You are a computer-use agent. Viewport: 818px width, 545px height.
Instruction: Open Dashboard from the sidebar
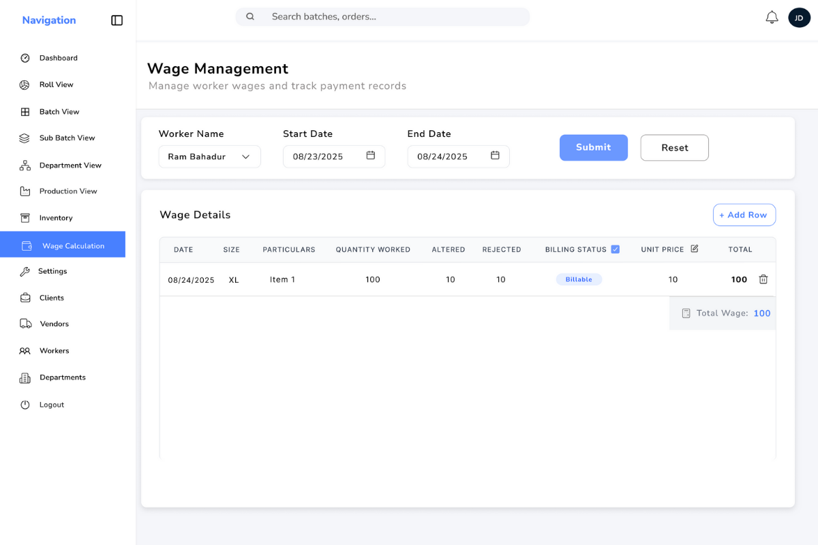[x=58, y=58]
